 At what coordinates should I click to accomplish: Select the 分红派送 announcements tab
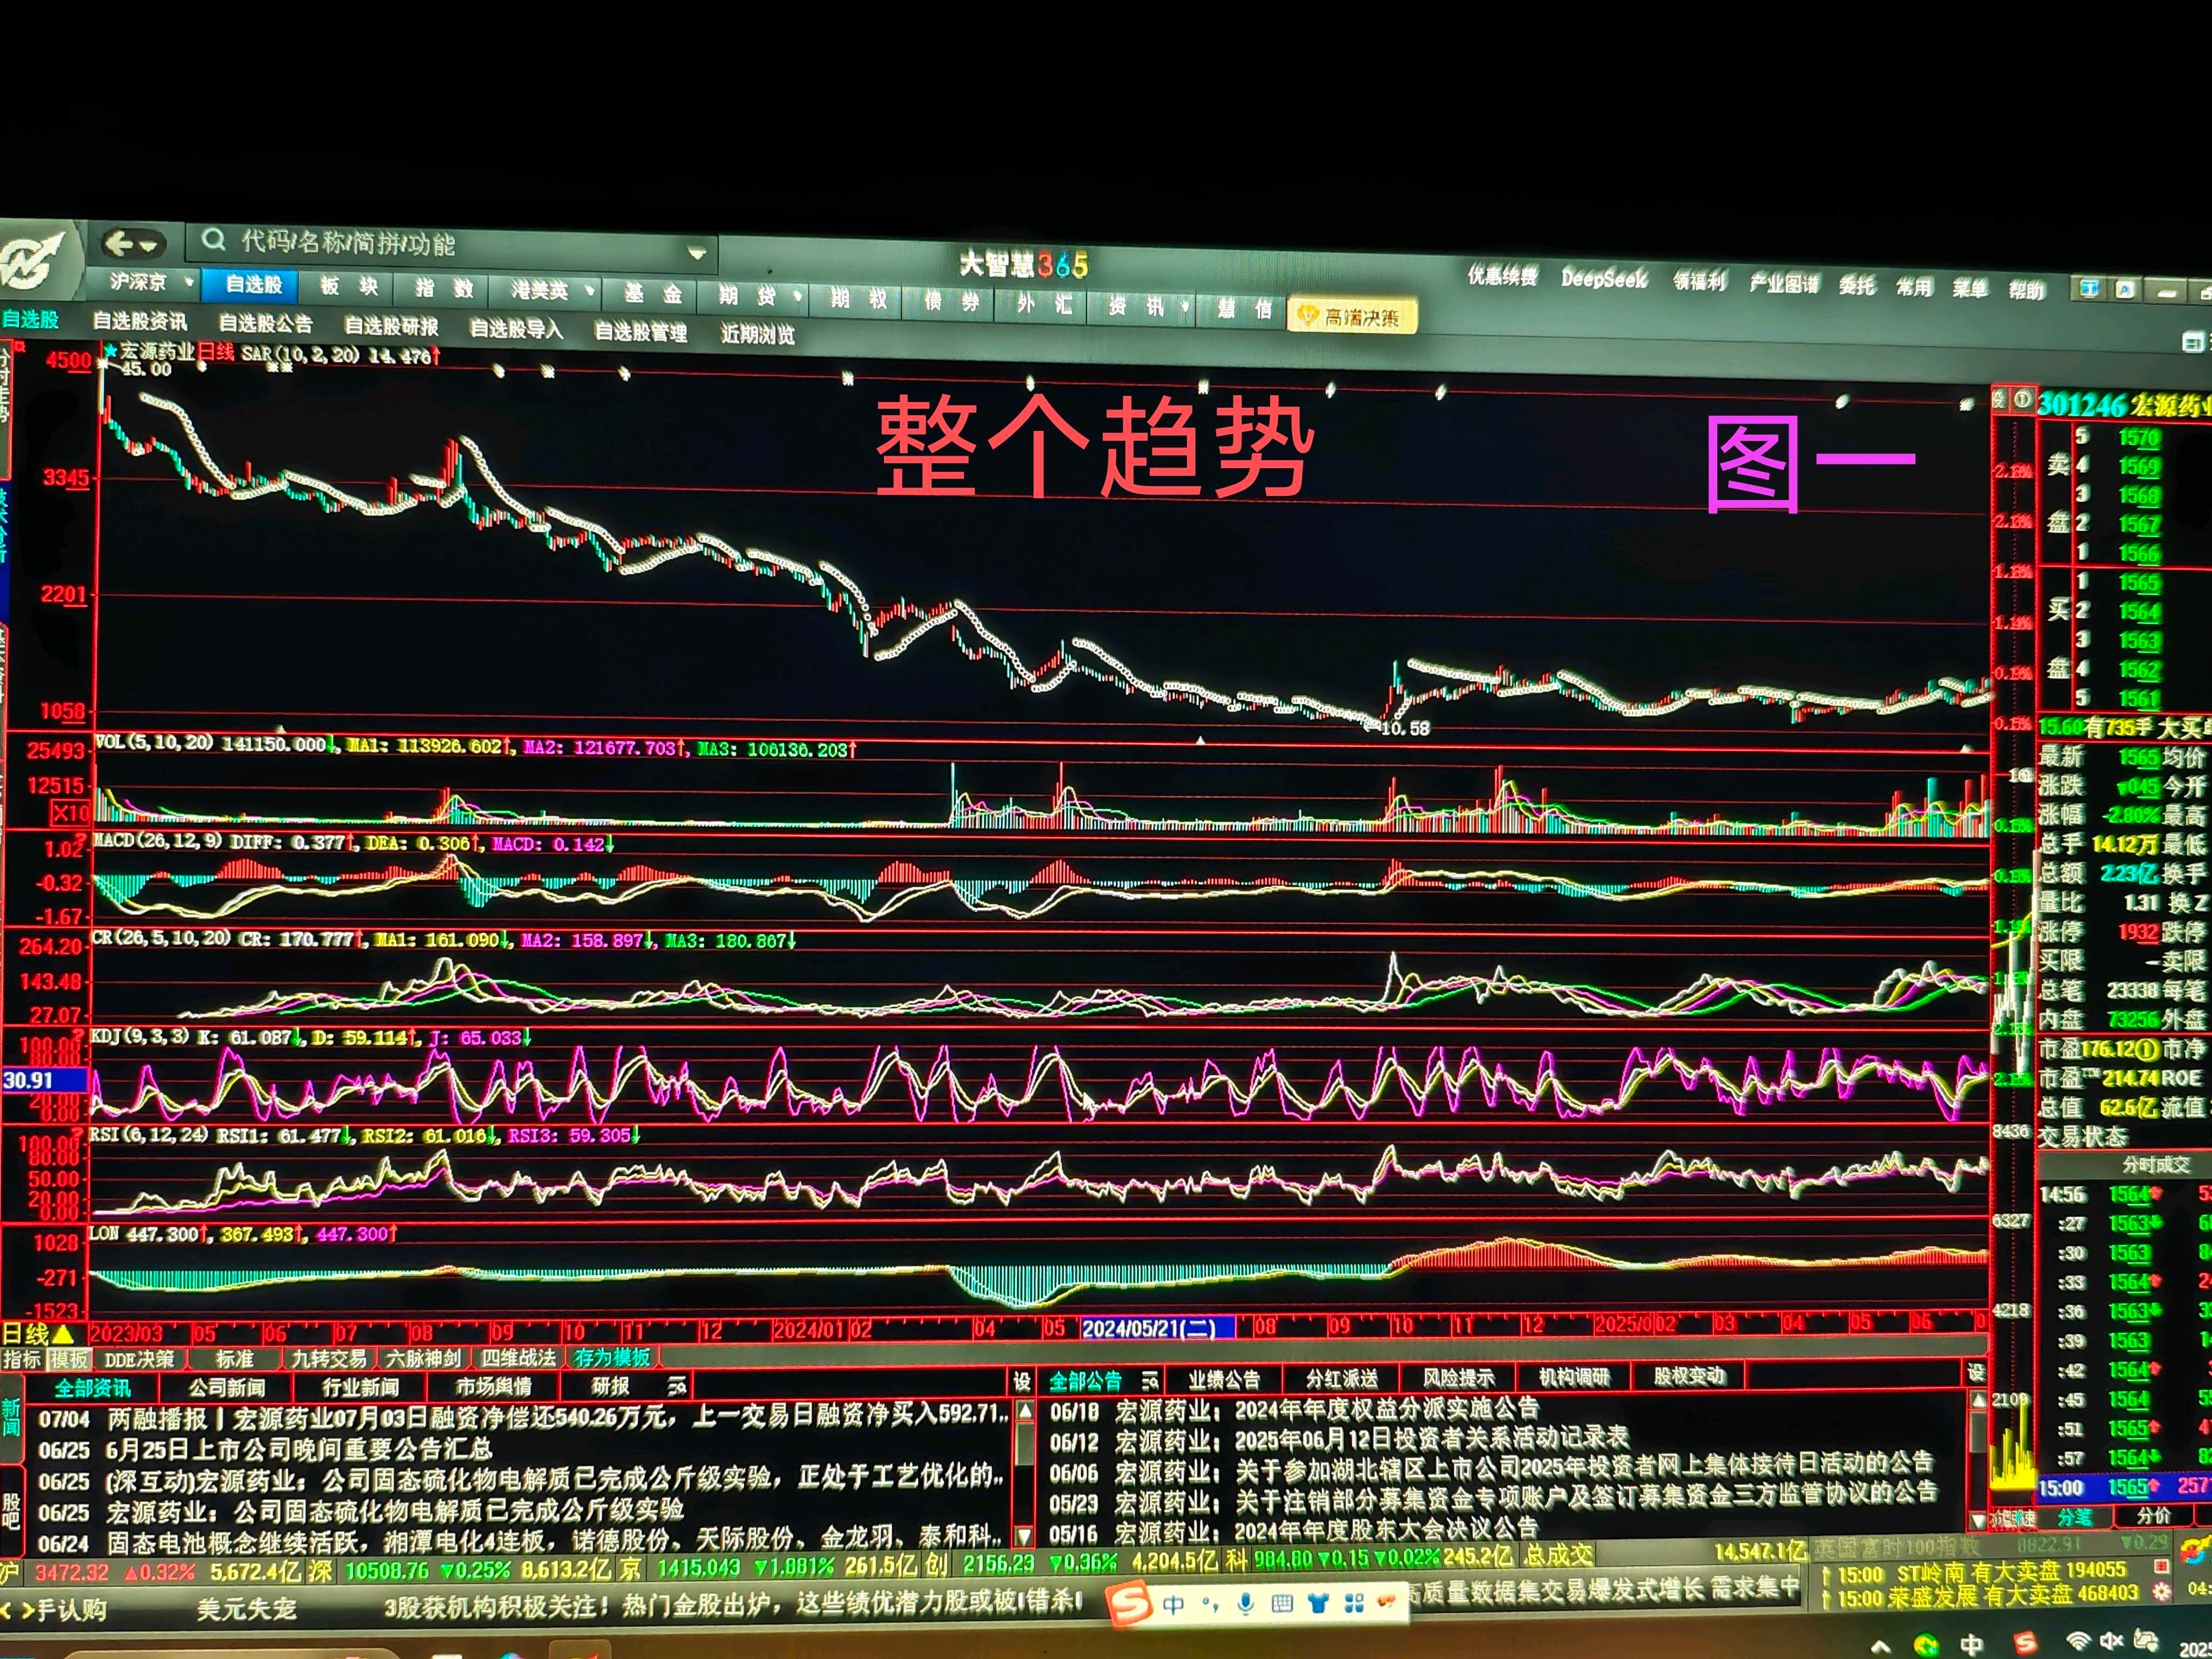click(1341, 1379)
